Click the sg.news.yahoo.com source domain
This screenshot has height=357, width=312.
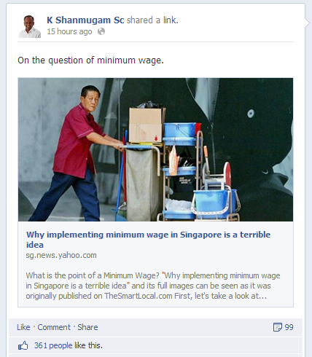[x=61, y=256]
